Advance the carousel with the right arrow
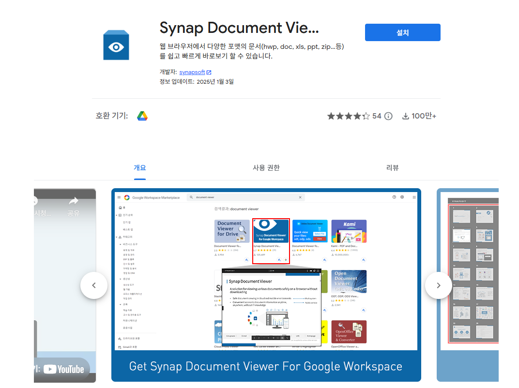 (x=438, y=285)
